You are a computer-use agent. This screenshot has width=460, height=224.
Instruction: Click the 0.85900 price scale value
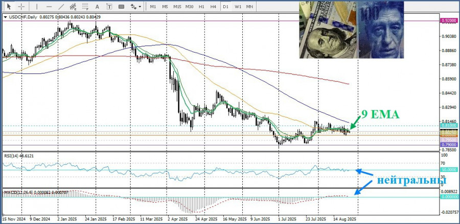click(x=449, y=79)
